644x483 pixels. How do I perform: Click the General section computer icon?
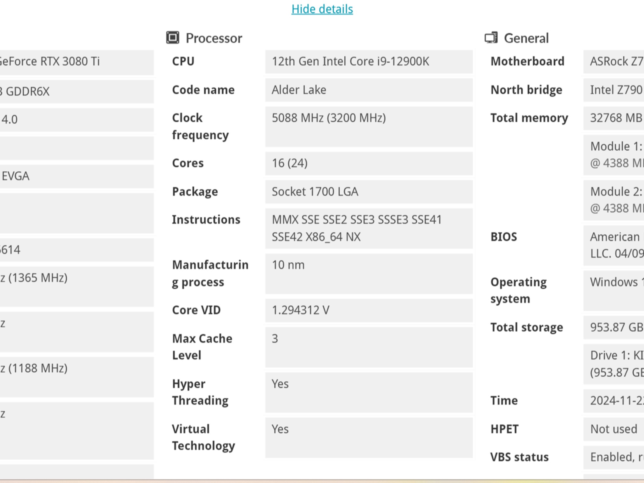tap(491, 38)
